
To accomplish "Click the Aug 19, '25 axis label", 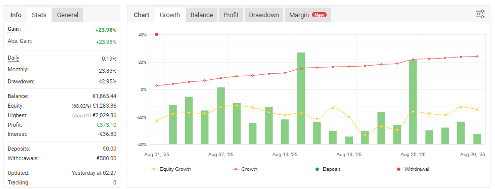I will [x=349, y=155].
